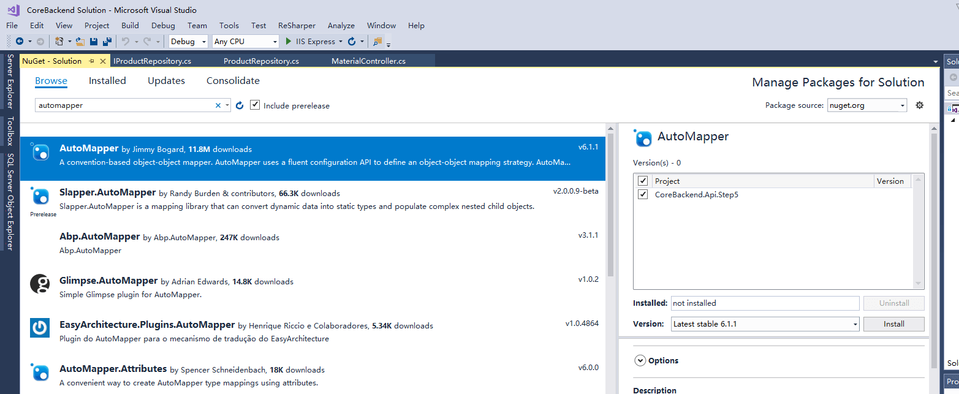Click the Undo arrow icon
The height and width of the screenshot is (394, 959).
(125, 42)
